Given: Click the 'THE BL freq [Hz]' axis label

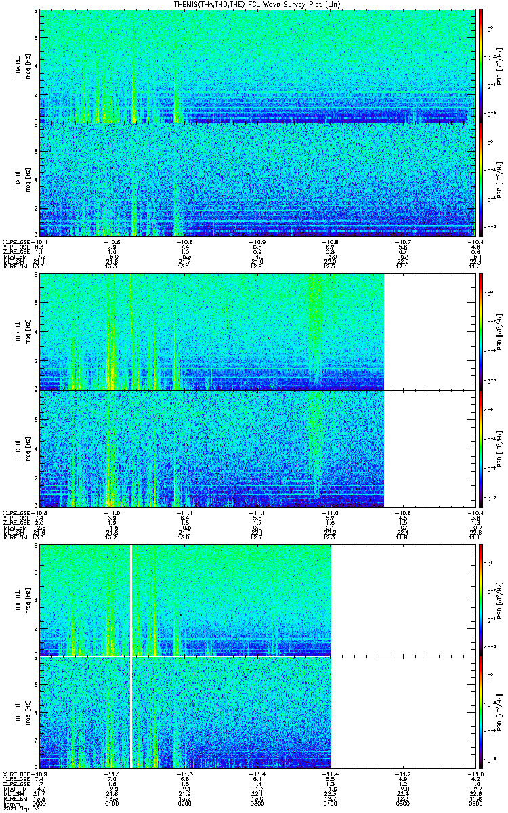Looking at the screenshot, I should [x=23, y=600].
